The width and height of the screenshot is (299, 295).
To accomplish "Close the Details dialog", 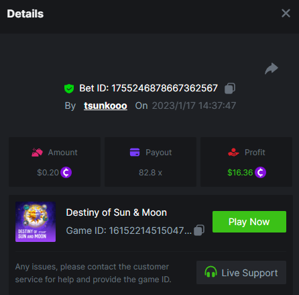I will pyautogui.click(x=286, y=13).
